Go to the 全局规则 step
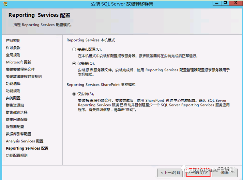Image resolution: width=243 pixels, height=180 pixels. click(x=13, y=55)
